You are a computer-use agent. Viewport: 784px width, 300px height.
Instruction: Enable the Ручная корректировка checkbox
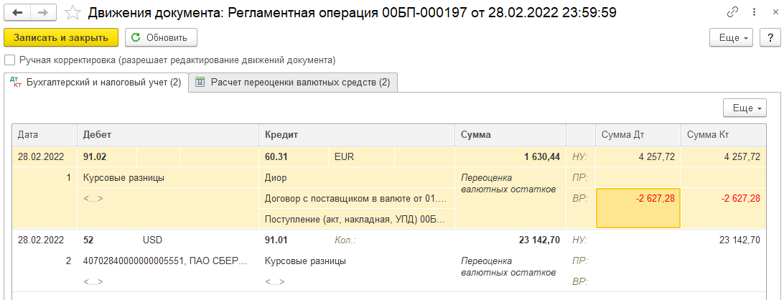coord(9,60)
